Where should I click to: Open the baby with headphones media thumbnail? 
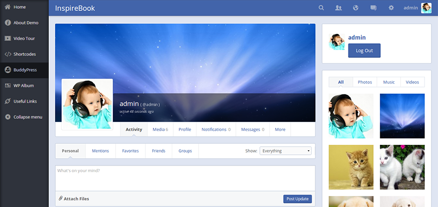(351, 116)
